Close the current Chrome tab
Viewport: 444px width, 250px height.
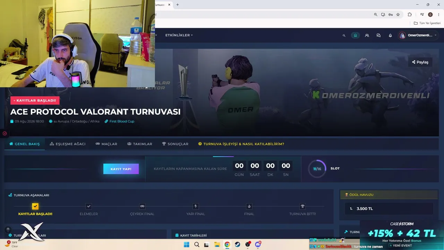pos(169,5)
